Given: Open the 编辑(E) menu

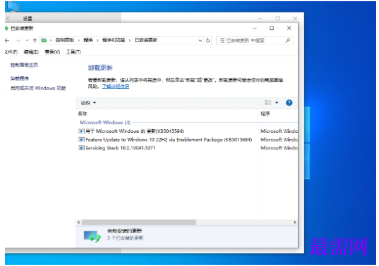Looking at the screenshot, I should tap(31, 52).
